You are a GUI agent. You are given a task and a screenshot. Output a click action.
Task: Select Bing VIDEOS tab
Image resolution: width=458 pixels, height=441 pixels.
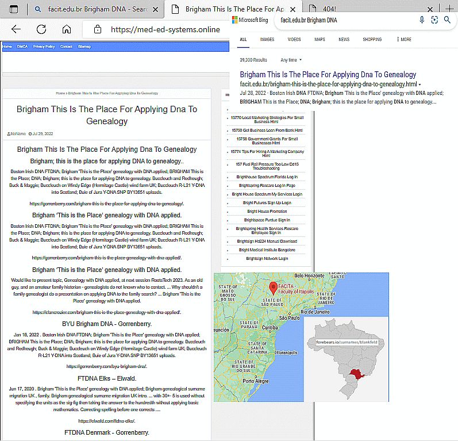(294, 39)
